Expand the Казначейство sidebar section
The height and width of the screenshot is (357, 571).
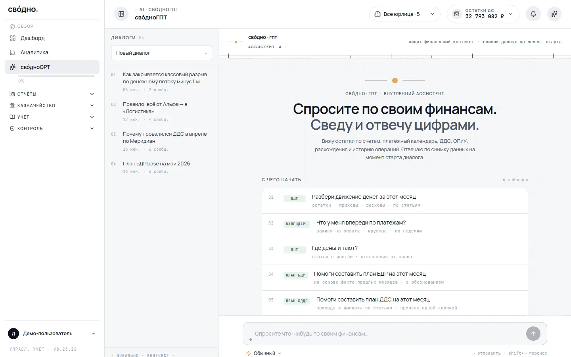point(52,106)
